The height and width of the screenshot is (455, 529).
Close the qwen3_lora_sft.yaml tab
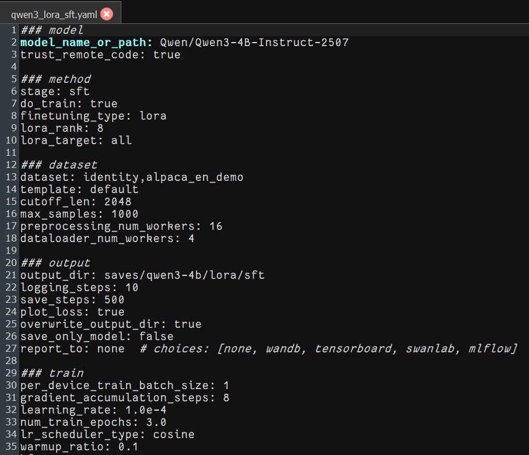tap(107, 14)
